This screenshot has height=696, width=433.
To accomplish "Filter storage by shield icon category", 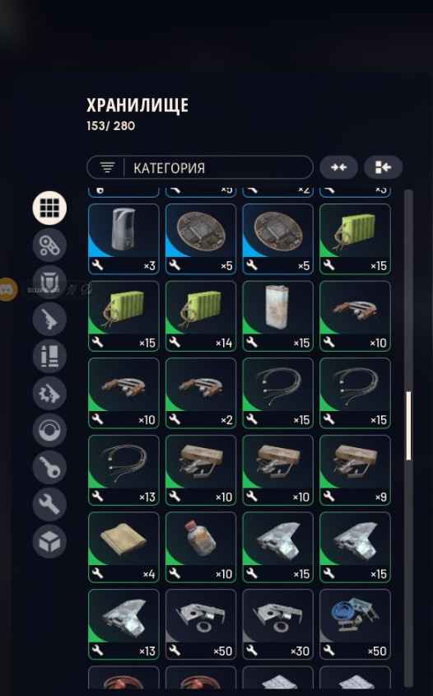I will [49, 282].
